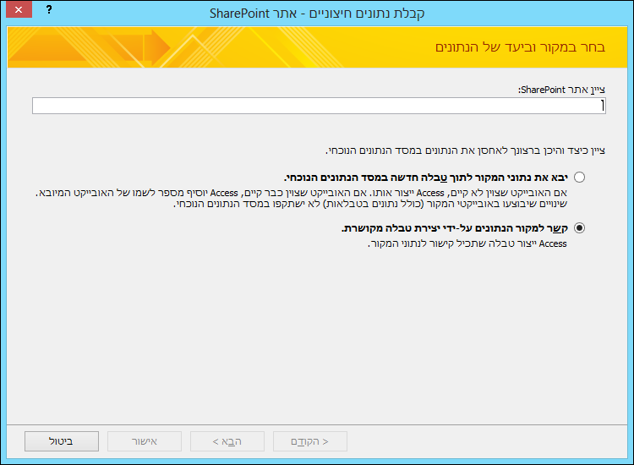
Task: Click the text 'Access ייצור טבלה שתכיל קישור לנתוני המקור'
Action: (x=467, y=243)
